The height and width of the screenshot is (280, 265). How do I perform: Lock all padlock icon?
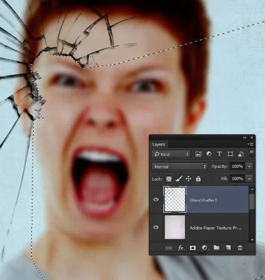(x=198, y=178)
